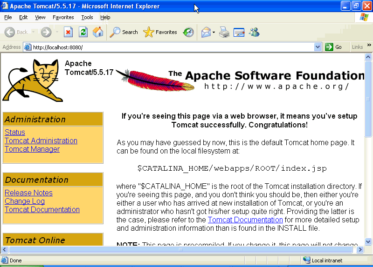Image resolution: width=373 pixels, height=267 pixels.
Task: Click the Refresh page icon
Action: point(83,32)
